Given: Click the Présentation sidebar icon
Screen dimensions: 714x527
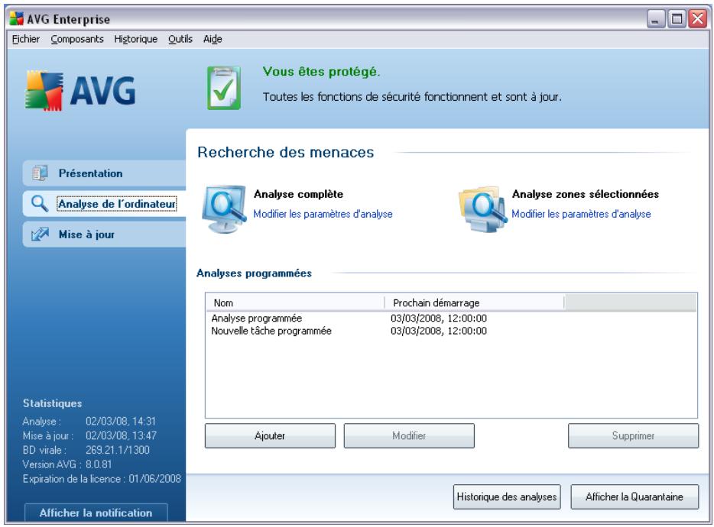Looking at the screenshot, I should (40, 173).
